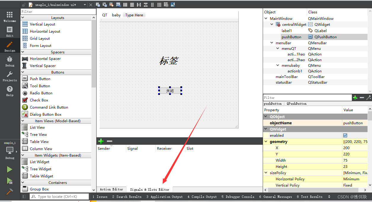Remove connection with minus button

pyautogui.click(x=110, y=141)
